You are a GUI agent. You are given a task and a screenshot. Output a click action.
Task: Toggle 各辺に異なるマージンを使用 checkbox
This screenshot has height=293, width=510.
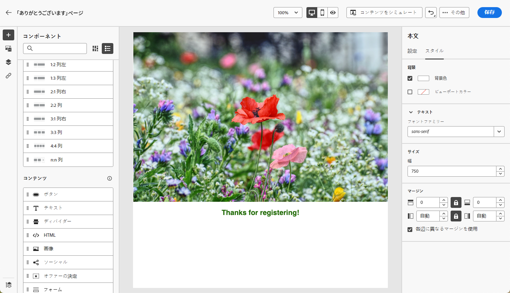point(410,229)
